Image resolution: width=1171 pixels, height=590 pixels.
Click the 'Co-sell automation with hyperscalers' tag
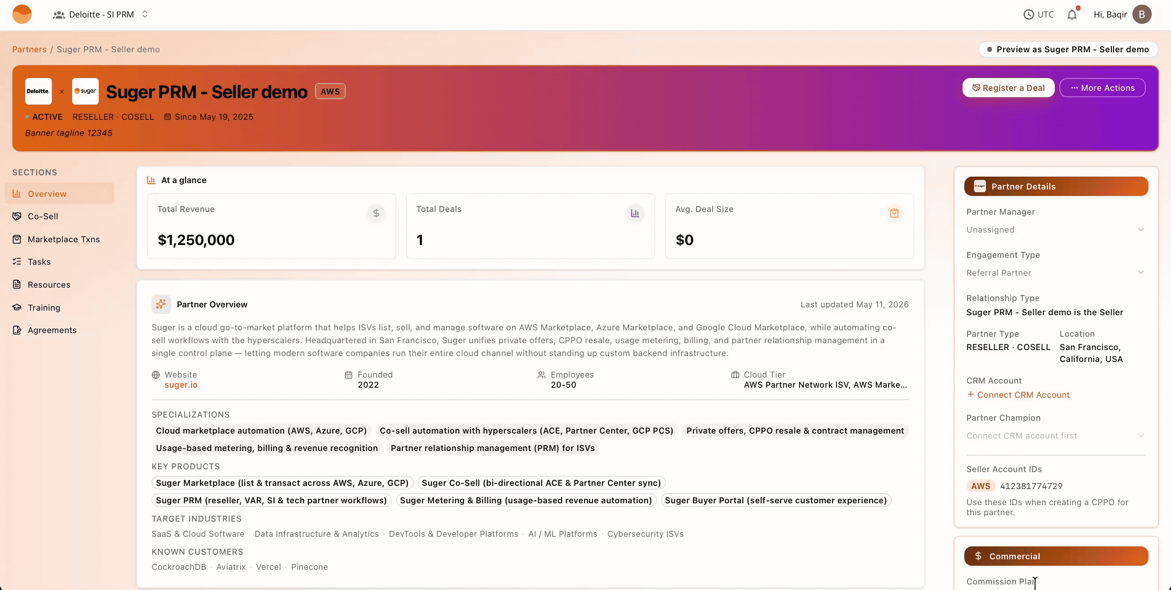[x=527, y=431]
